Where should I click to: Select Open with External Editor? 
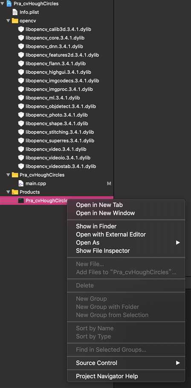click(111, 234)
